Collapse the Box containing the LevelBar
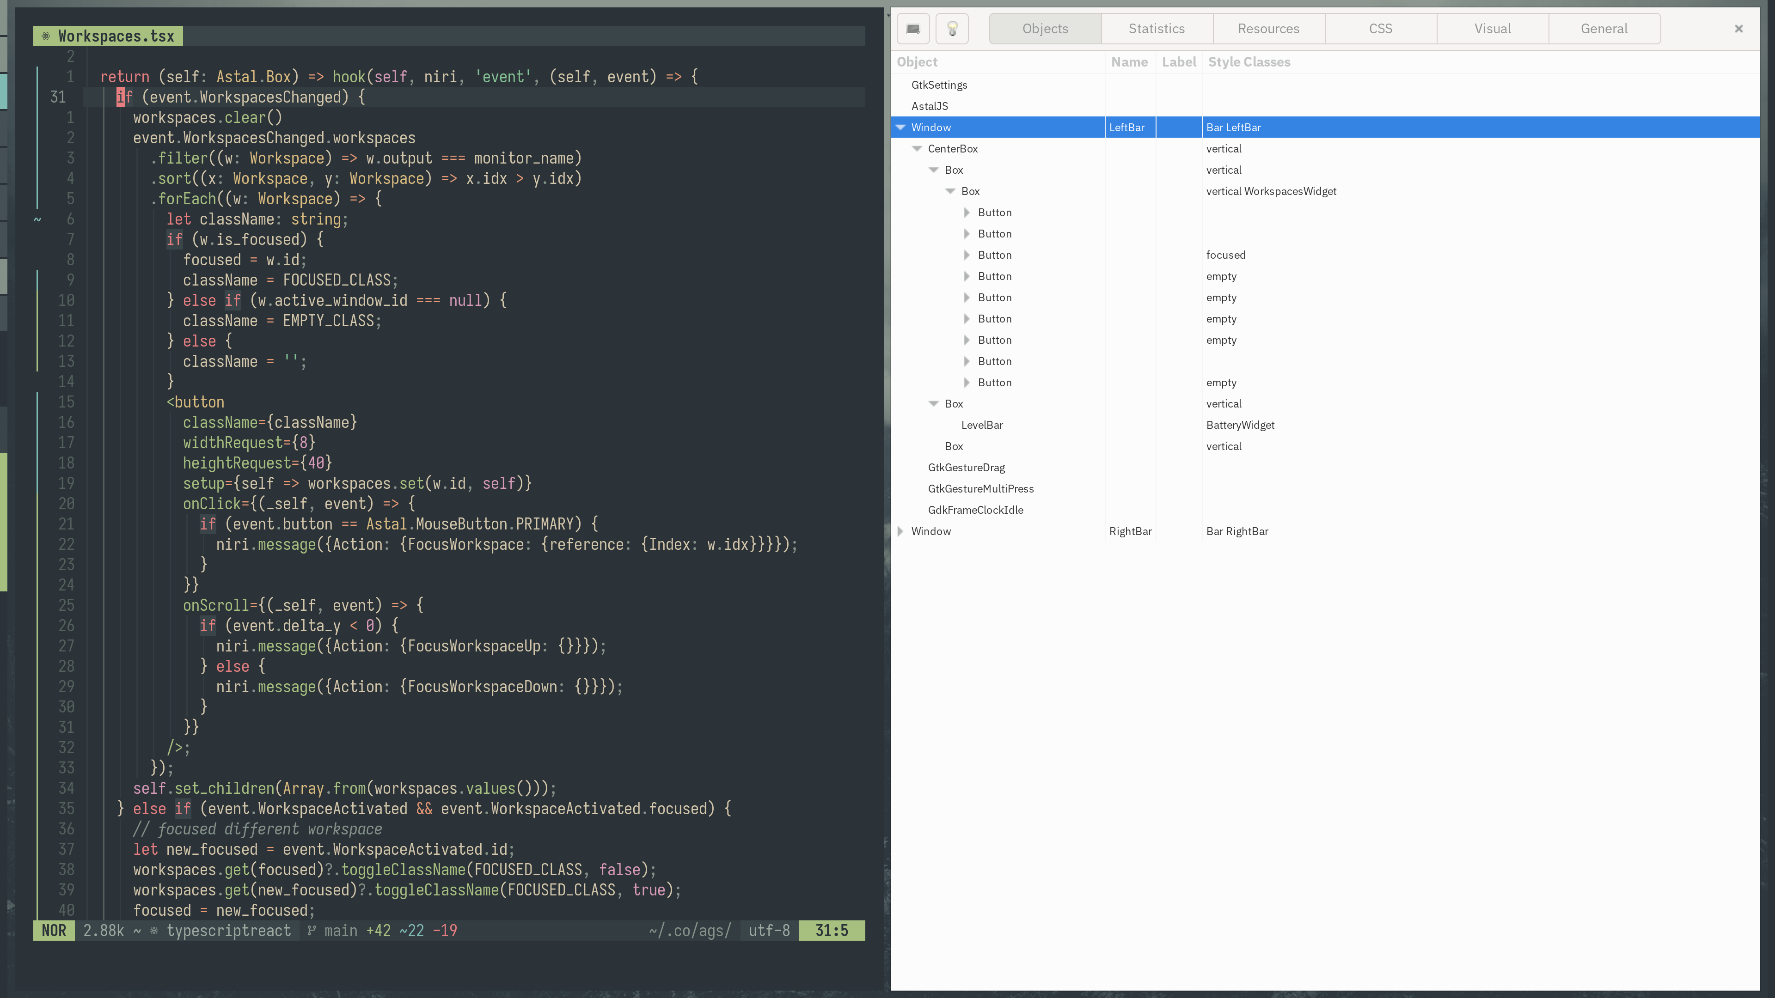 pyautogui.click(x=934, y=404)
